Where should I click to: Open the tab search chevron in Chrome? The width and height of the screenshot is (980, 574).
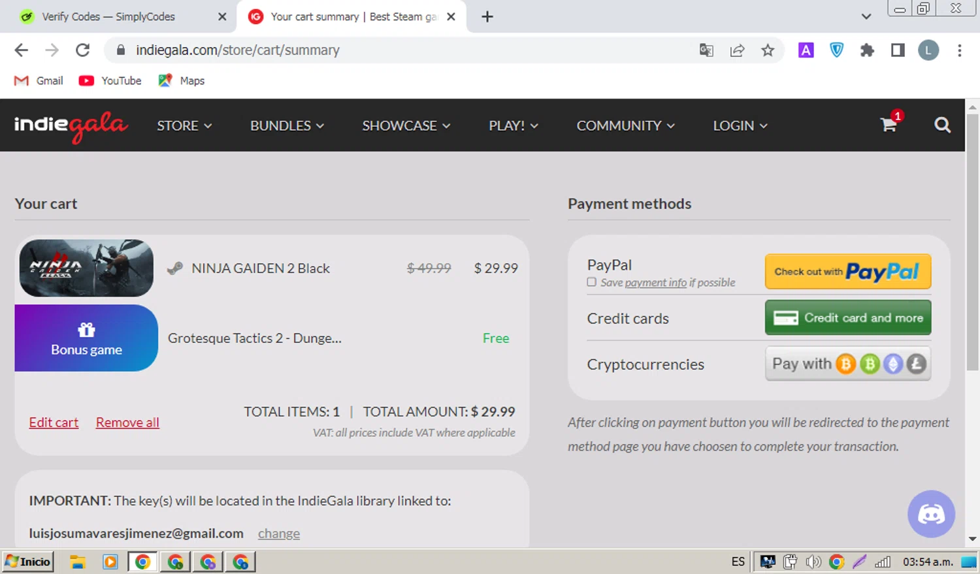coord(866,16)
